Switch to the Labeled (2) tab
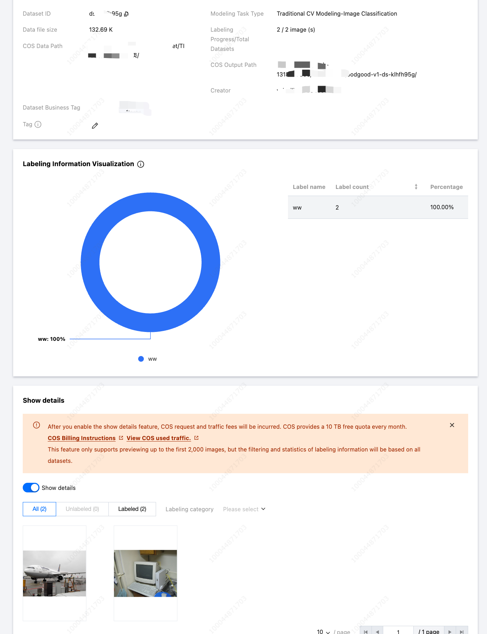Viewport: 487px width, 634px height. 132,509
